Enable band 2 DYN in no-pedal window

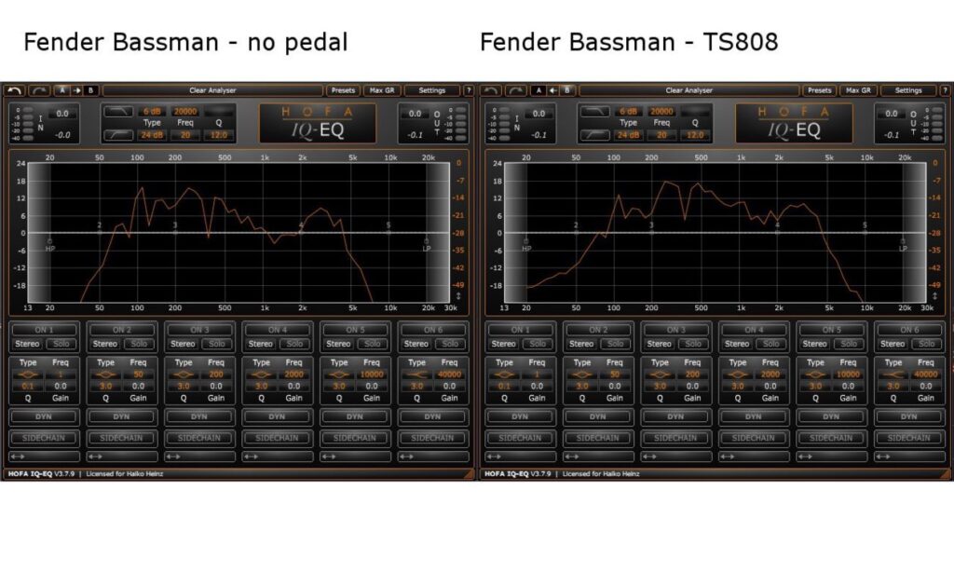pyautogui.click(x=122, y=416)
